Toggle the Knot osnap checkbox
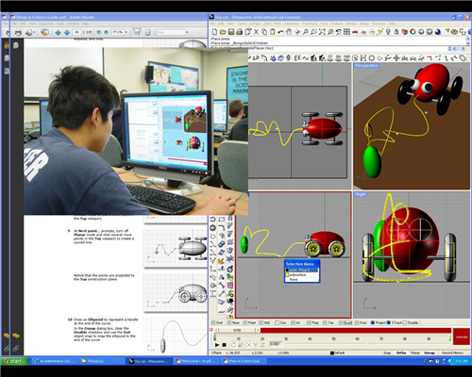The image size is (472, 377). click(x=357, y=322)
